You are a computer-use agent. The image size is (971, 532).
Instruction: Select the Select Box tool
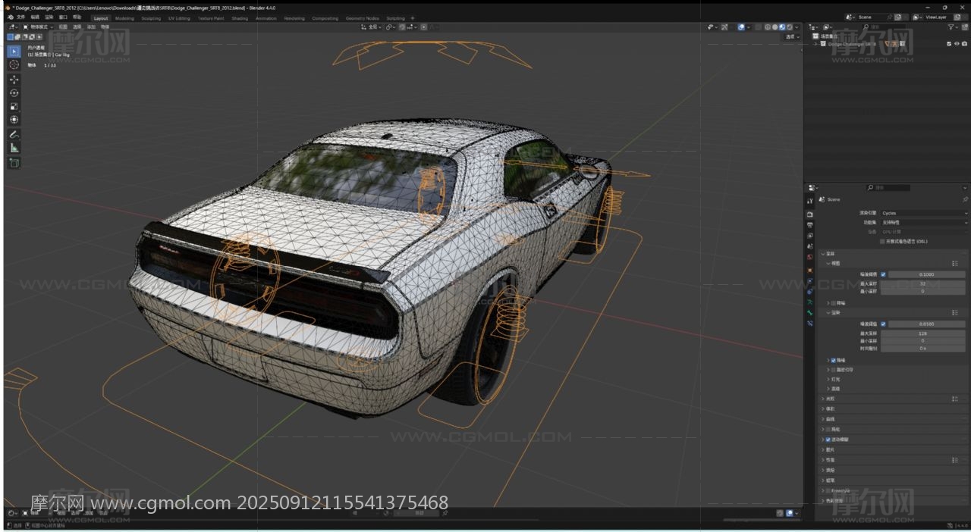coord(14,52)
